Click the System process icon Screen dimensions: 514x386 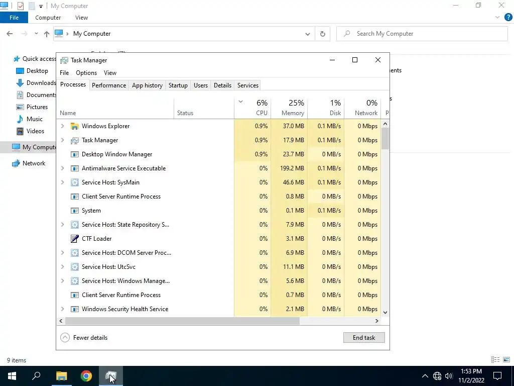click(x=75, y=211)
